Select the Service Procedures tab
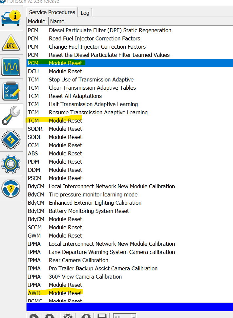Viewport: 233px width, 318px height. [52, 12]
